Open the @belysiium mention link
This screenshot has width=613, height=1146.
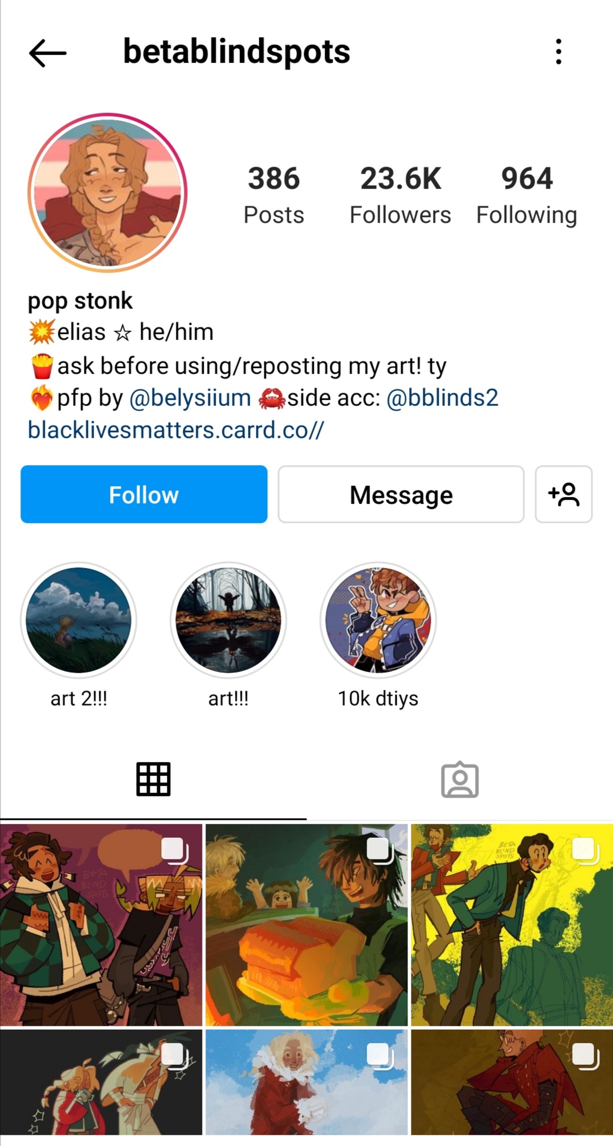click(190, 398)
